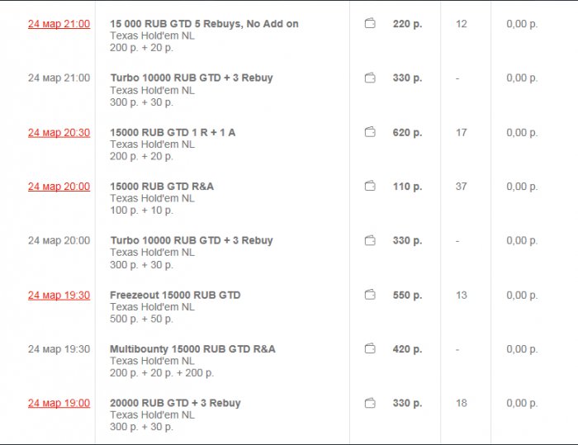This screenshot has height=445, width=578.
Task: Click wallet icon for 20000 RUB GTD + 3 Rebuy
Action: pos(370,403)
